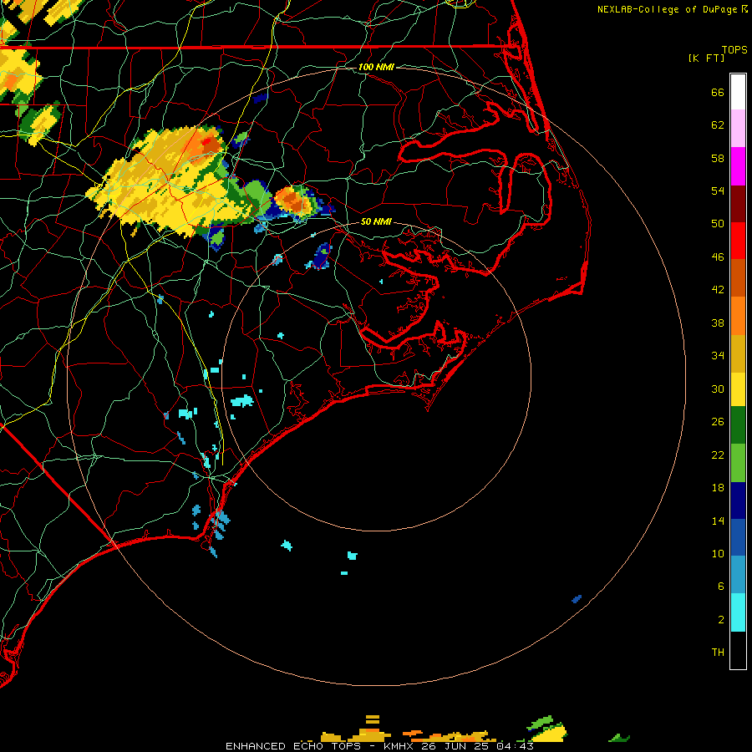Select the dark red legend swatch
Viewport: 752px width, 752px height.
click(x=738, y=204)
